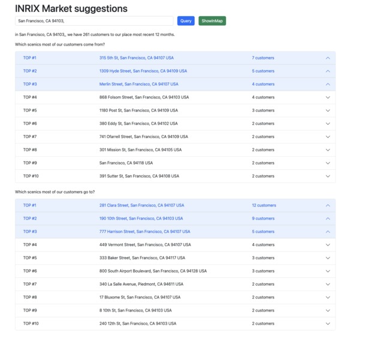Click the 333 Baker Street address text

click(142, 258)
